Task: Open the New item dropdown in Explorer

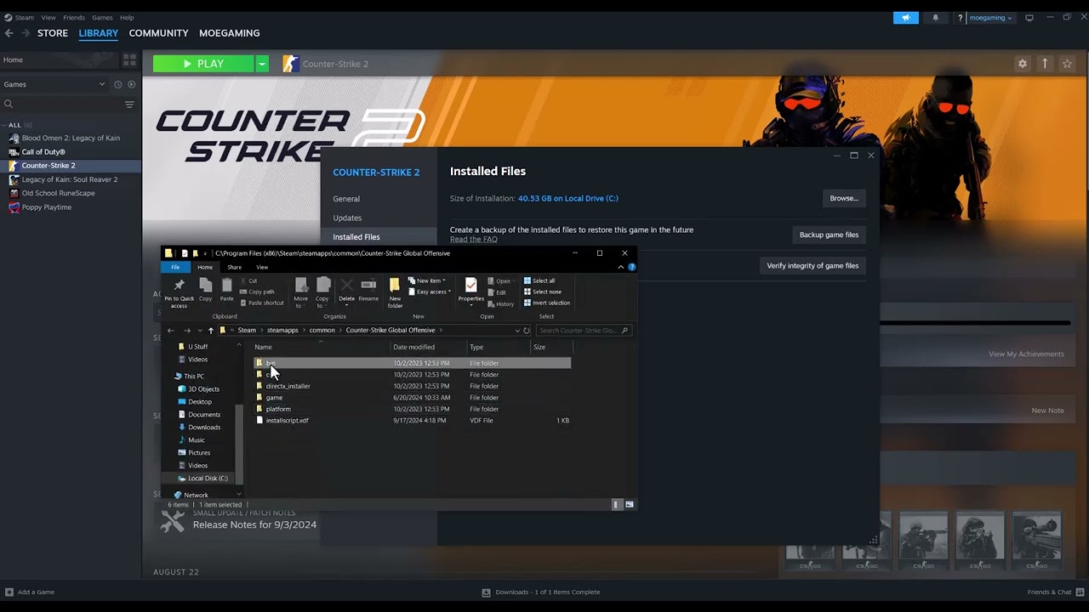Action: pos(426,280)
